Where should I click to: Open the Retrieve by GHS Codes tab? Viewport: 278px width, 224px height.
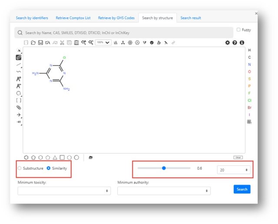[116, 18]
